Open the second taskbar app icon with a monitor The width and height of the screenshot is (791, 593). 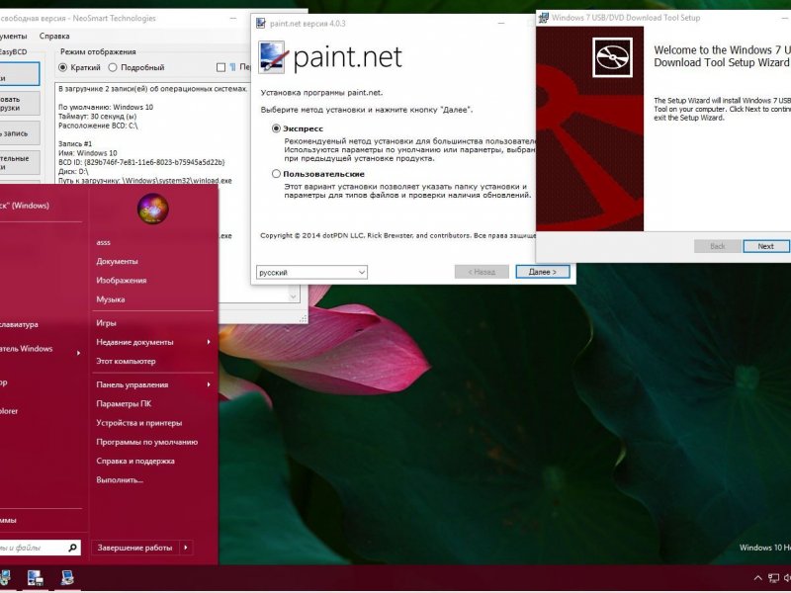pos(36,578)
